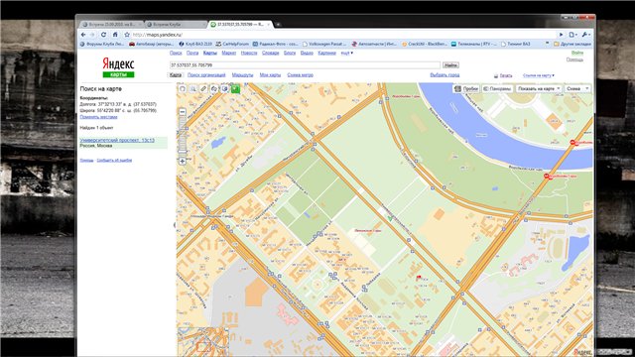Open the Клуб ВАЗ 2110 bookmark
Viewport: 635px width, 357px height.
click(195, 44)
